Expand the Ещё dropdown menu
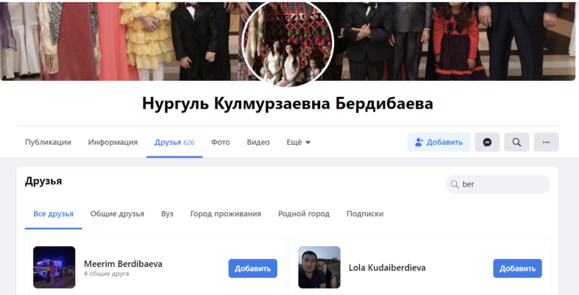The width and height of the screenshot is (579, 295). (299, 142)
